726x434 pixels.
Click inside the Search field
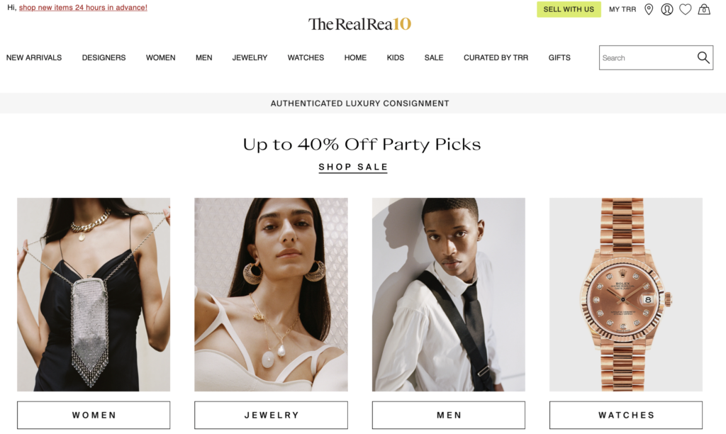click(x=647, y=58)
